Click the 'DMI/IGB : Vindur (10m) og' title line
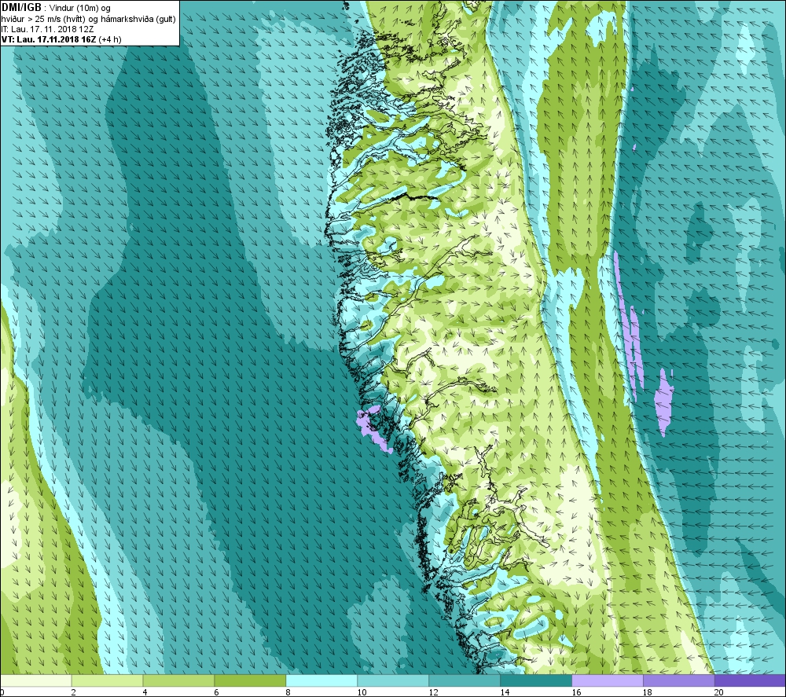This screenshot has width=786, height=697. 57,8
